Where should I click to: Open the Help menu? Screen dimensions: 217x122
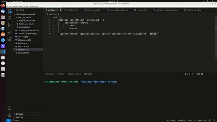(36, 6)
